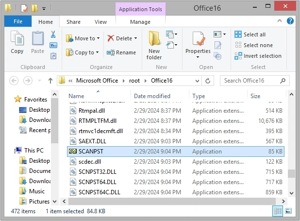Click Microsoft Office in the breadcrumb
This screenshot has height=221, width=300.
click(97, 81)
